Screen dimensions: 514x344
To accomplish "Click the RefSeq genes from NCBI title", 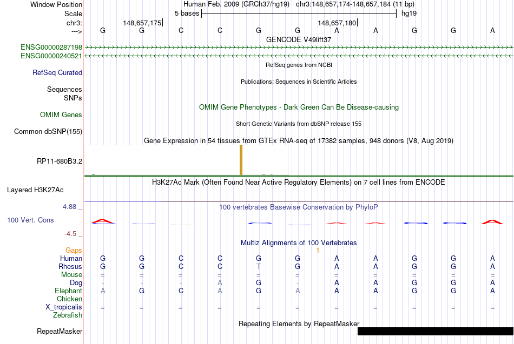I will click(x=299, y=65).
